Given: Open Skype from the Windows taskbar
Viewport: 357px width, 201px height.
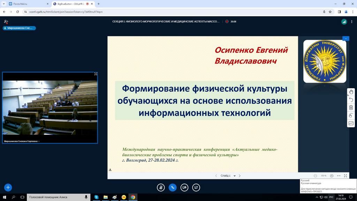Looking at the screenshot, I should 96,197.
